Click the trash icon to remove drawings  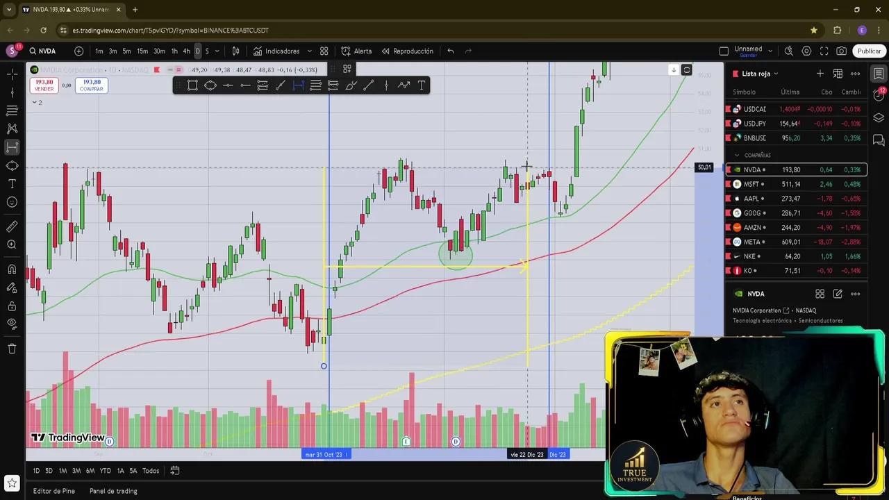[12, 349]
